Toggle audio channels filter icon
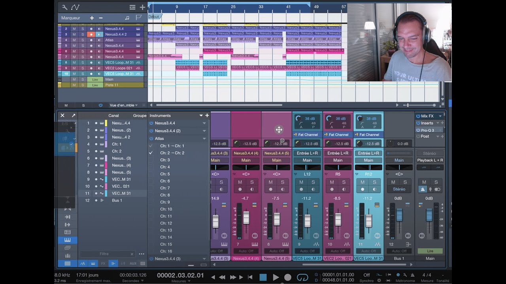Viewport: 506px width, 284px height. [83, 263]
